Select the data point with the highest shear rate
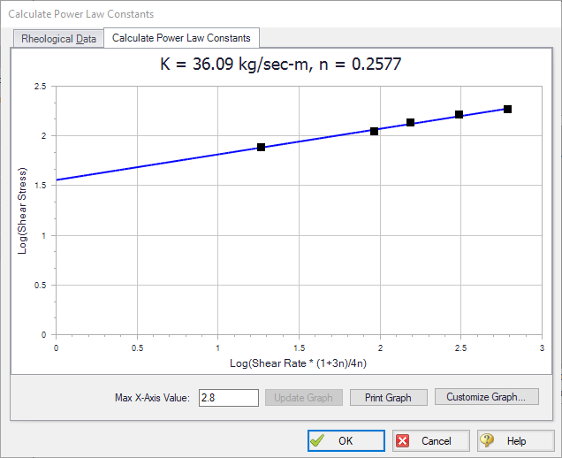The width and height of the screenshot is (562, 458). pyautogui.click(x=507, y=109)
